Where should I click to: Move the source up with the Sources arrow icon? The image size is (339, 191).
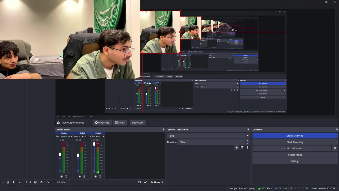coord(48,182)
